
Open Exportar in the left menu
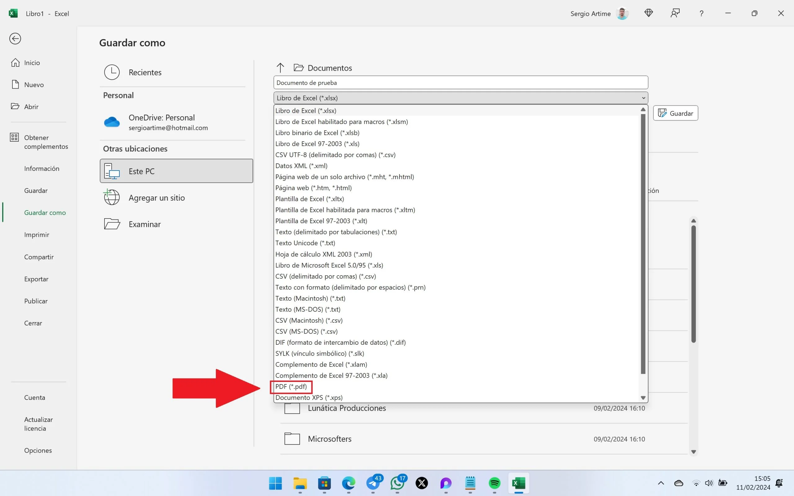[36, 279]
